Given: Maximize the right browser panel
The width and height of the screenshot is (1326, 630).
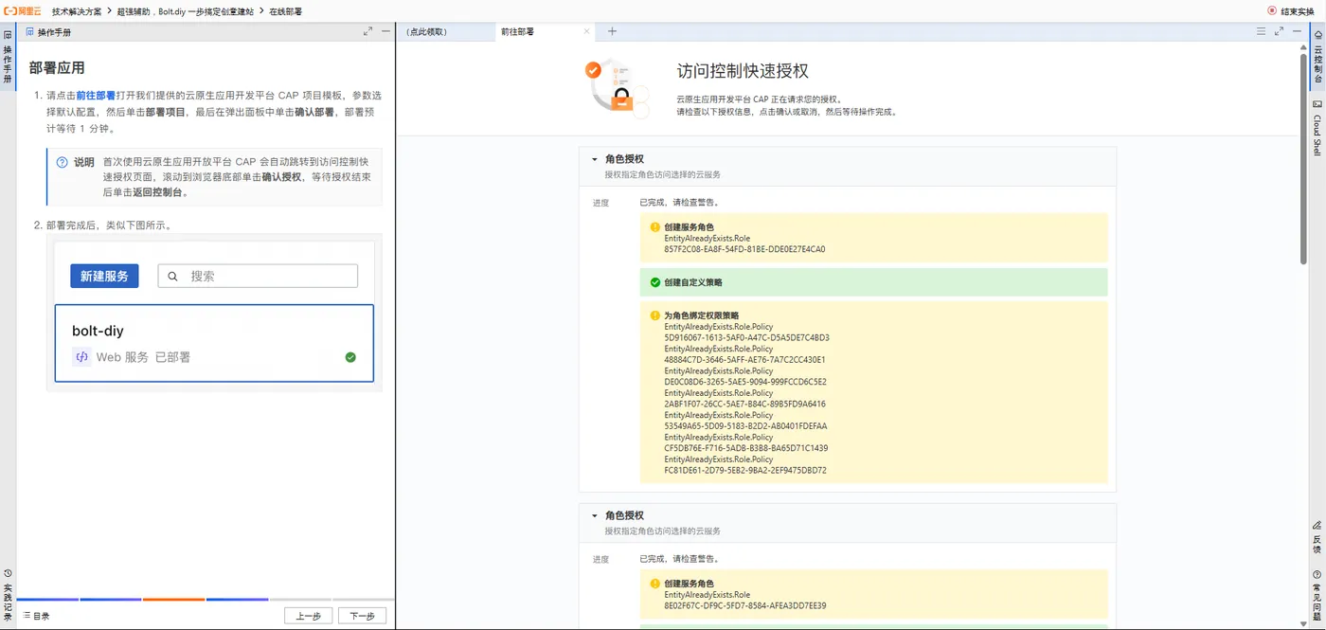Looking at the screenshot, I should click(x=1279, y=31).
